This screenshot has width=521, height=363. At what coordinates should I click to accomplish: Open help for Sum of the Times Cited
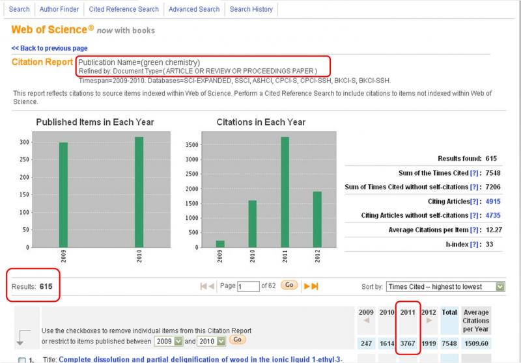point(474,173)
